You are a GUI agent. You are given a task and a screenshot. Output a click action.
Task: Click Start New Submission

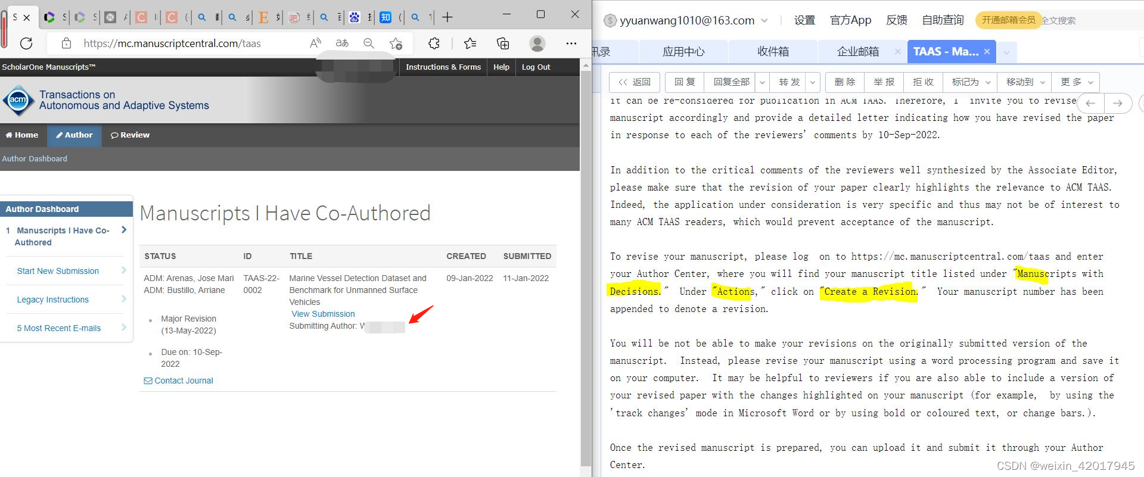pos(58,271)
